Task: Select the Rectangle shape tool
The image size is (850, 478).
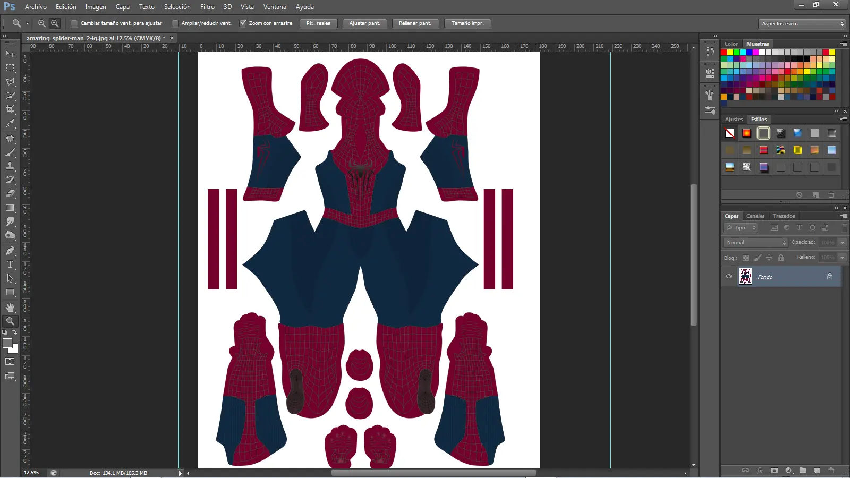Action: [10, 292]
